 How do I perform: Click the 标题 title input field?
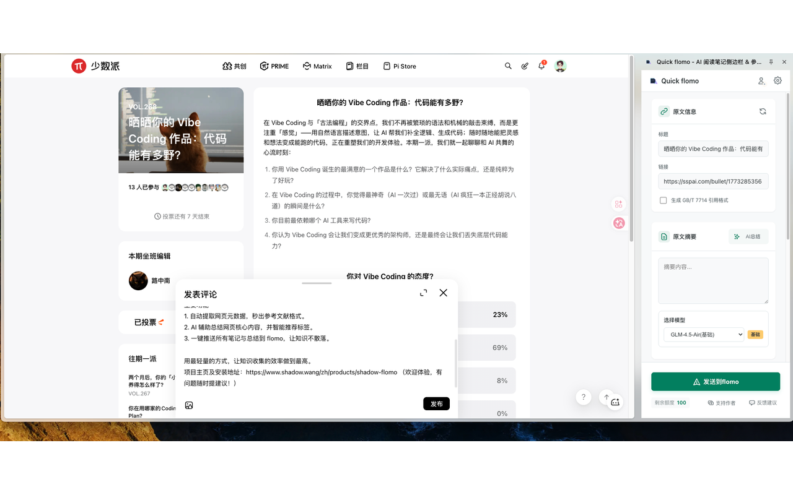(x=714, y=149)
